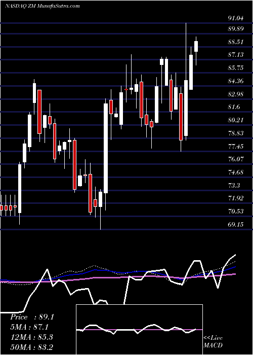Click the latest white candlestick near 88.51
This screenshot has height=355, width=253.
pos(196,47)
